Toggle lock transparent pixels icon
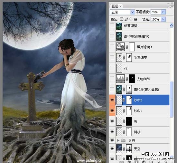This screenshot has height=163, width=177. point(122,19)
